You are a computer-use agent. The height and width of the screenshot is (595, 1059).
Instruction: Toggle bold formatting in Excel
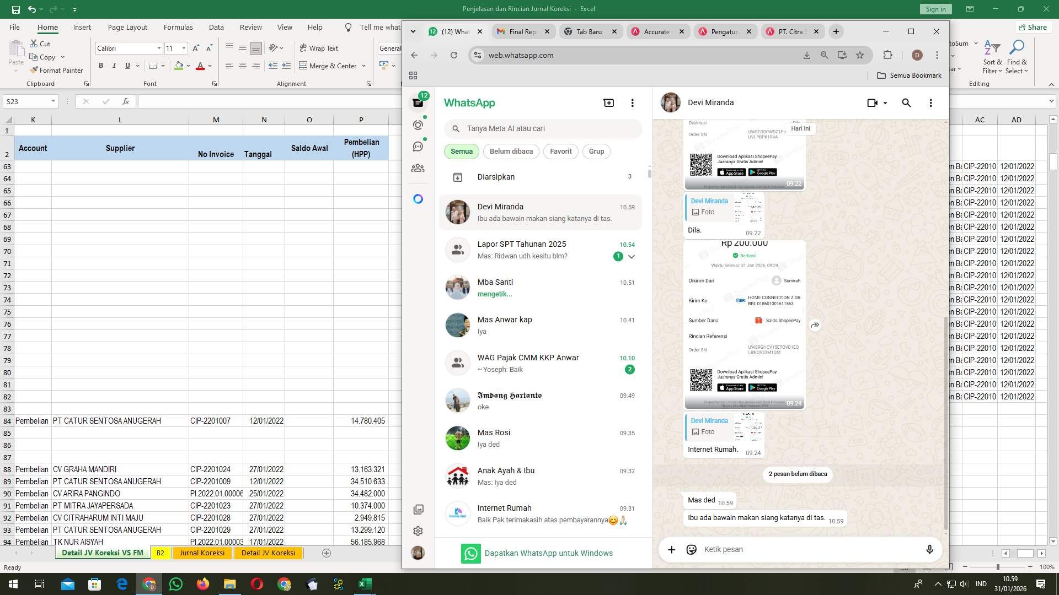[101, 65]
